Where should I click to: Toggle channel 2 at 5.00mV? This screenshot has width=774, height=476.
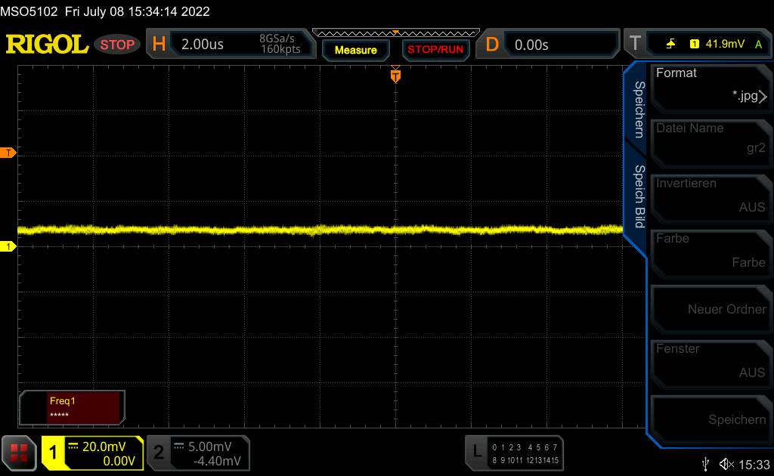(x=197, y=453)
